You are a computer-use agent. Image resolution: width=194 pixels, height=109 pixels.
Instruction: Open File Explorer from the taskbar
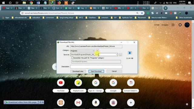pos(24,3)
